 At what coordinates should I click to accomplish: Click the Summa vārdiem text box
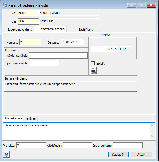(x=71, y=86)
